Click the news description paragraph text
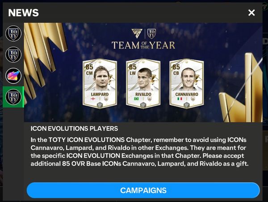 coord(139,152)
